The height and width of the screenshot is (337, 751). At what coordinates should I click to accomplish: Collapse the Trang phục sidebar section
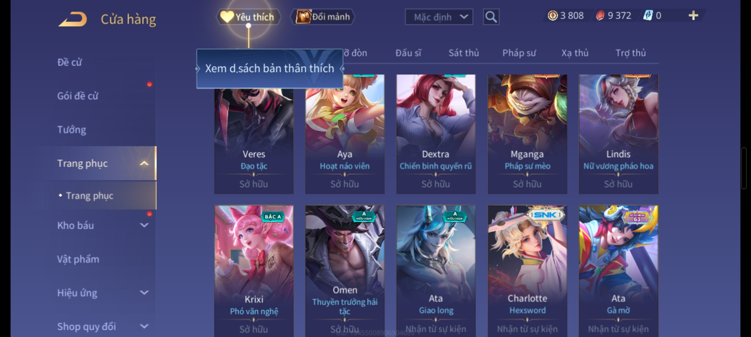point(144,164)
